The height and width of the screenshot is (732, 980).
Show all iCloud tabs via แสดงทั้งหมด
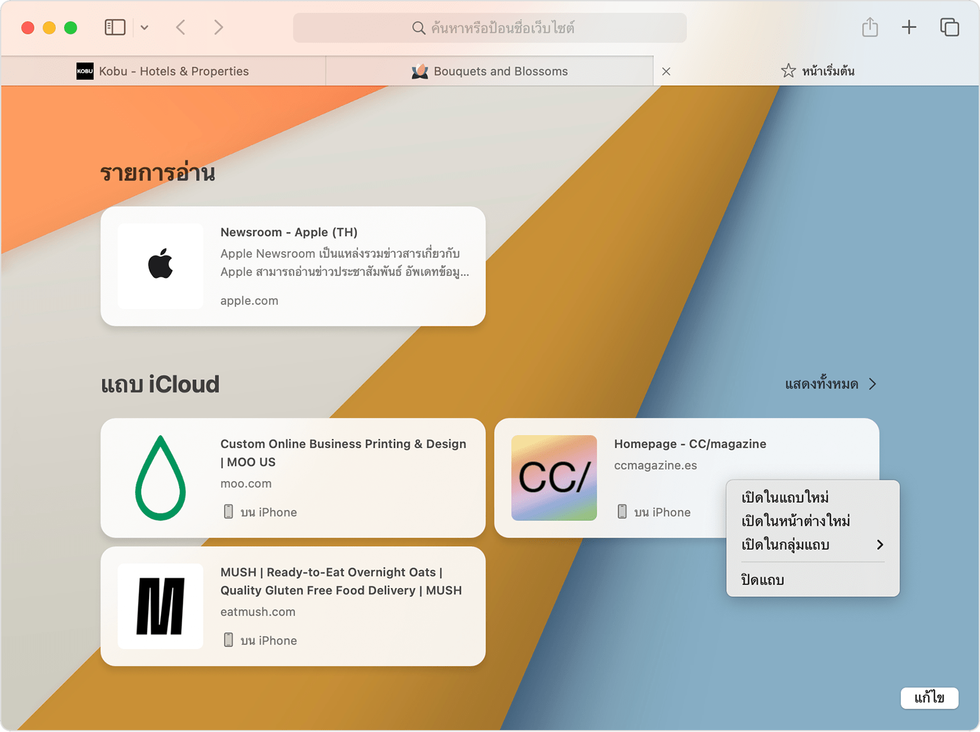pyautogui.click(x=821, y=384)
